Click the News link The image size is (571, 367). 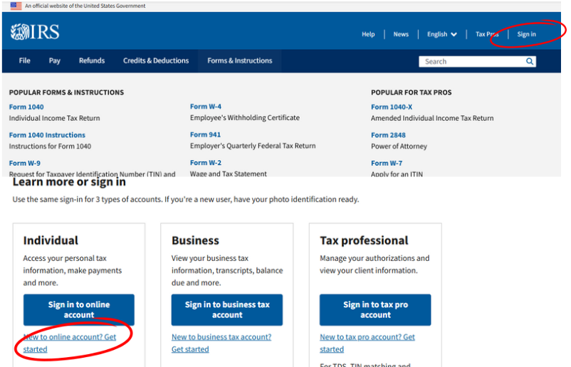(x=401, y=34)
